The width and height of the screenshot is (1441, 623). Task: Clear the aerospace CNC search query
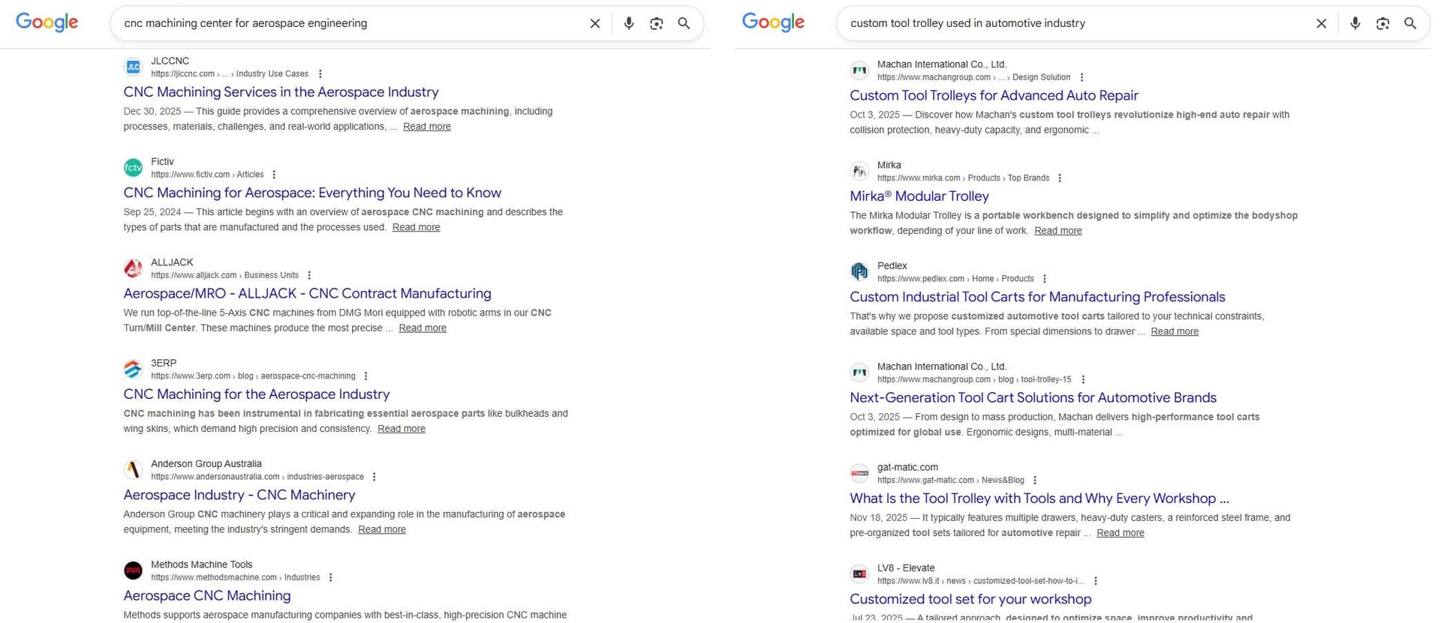click(594, 23)
